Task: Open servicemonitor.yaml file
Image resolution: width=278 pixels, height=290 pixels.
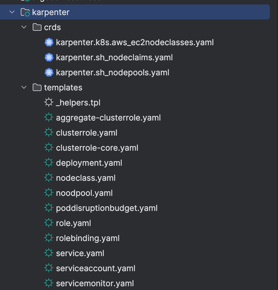Action: pyautogui.click(x=95, y=283)
